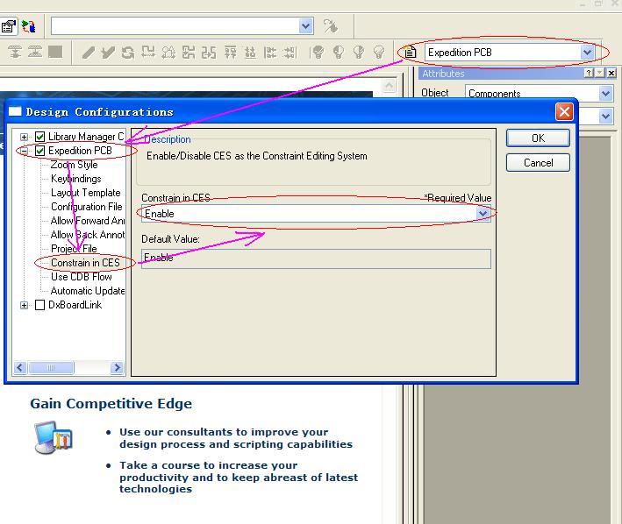
Task: Select Automatic Update tree item
Action: coord(88,291)
